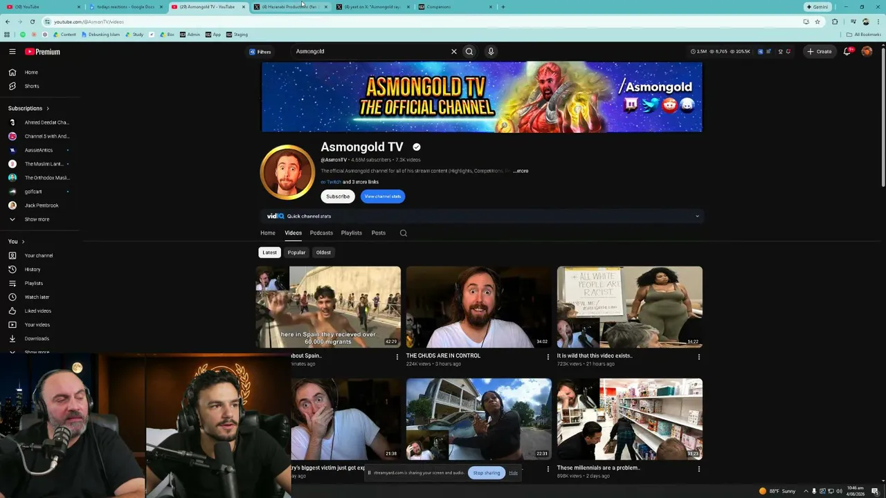This screenshot has height=498, width=886.
Task: Select the Oldest sort chip
Action: click(x=323, y=252)
